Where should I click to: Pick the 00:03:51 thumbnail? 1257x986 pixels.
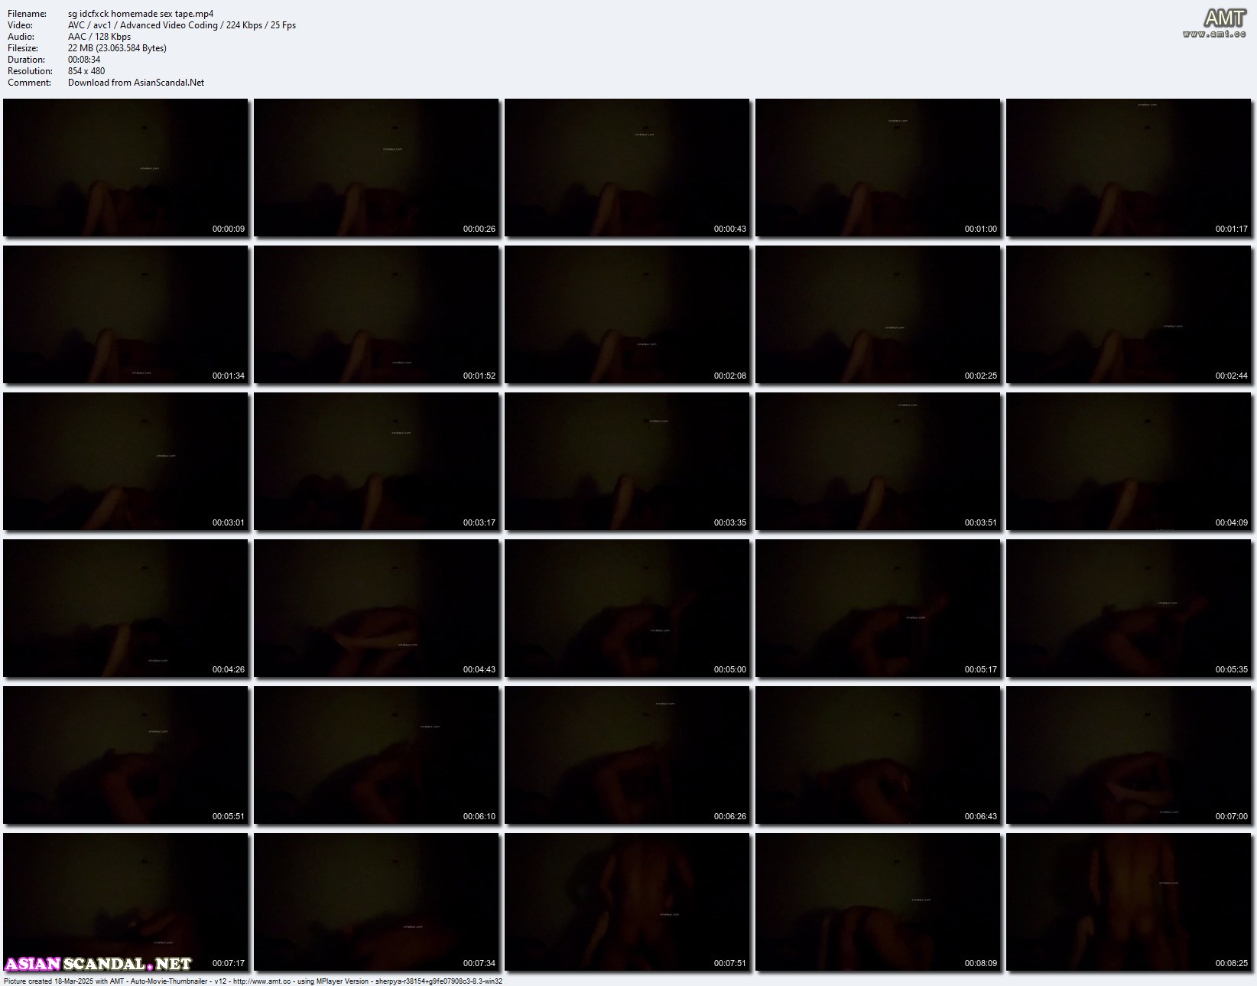[878, 460]
